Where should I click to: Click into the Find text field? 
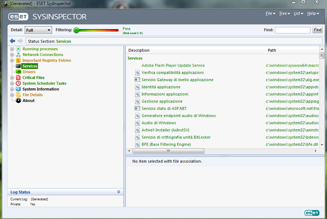tap(293, 30)
